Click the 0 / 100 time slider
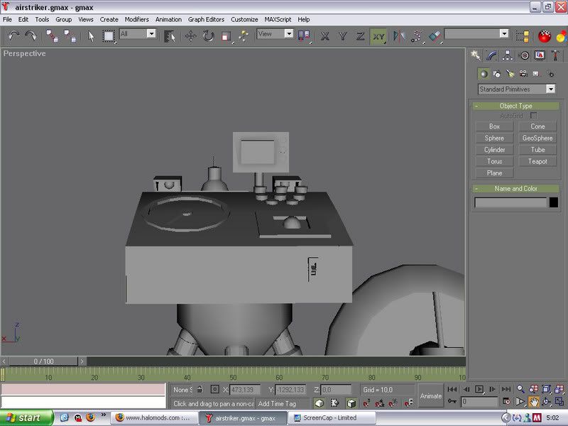568x426 pixels. 43,361
